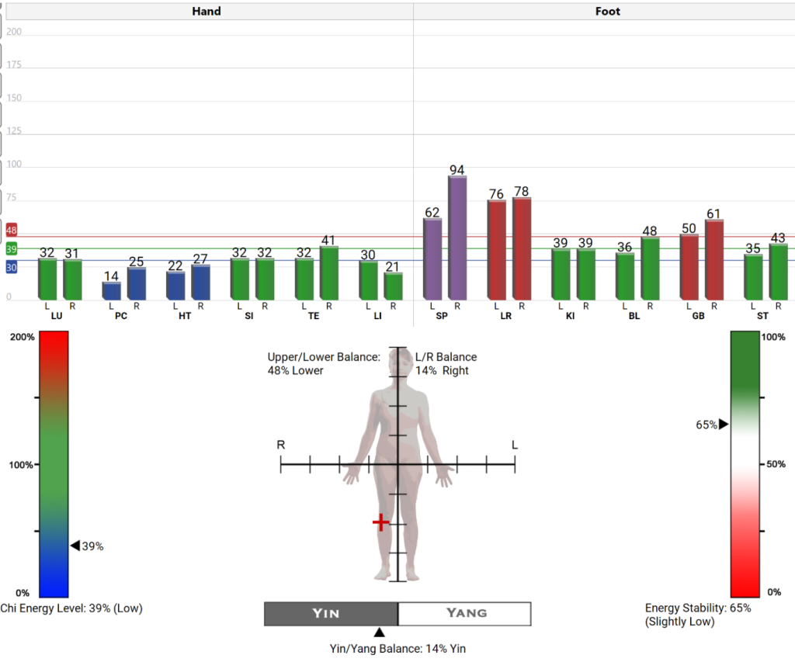This screenshot has height=662, width=795.
Task: Click 'L/R Balance' label
Action: [x=446, y=357]
